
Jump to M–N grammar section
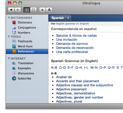click(94, 68)
